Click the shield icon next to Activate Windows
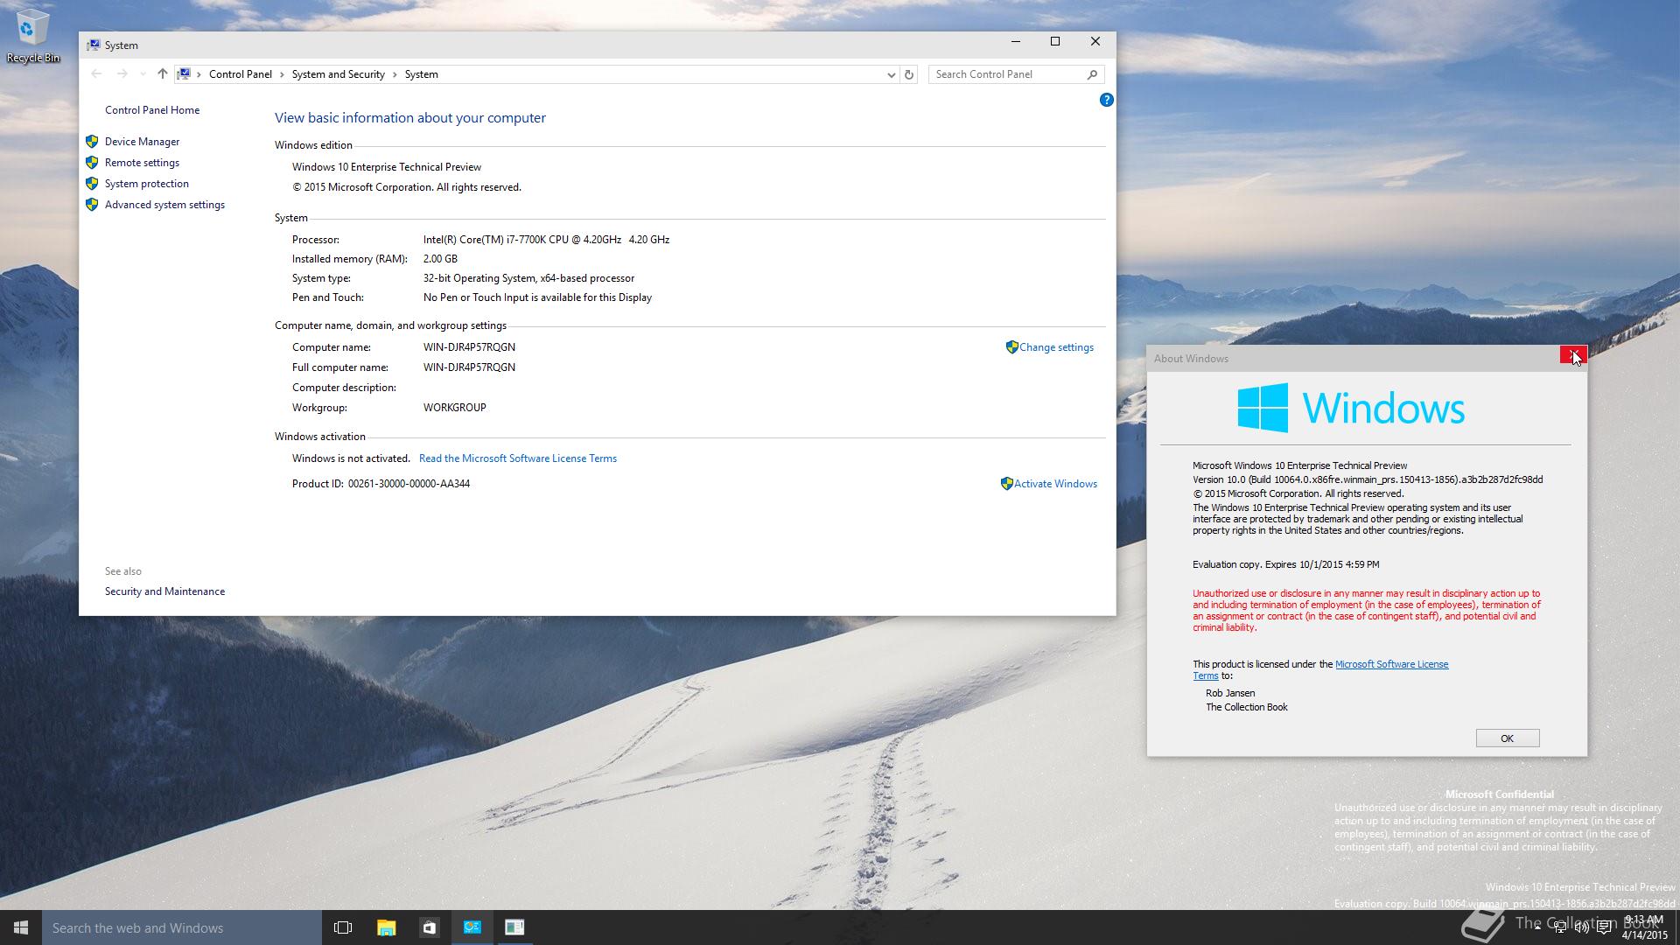The width and height of the screenshot is (1680, 945). (x=1007, y=484)
